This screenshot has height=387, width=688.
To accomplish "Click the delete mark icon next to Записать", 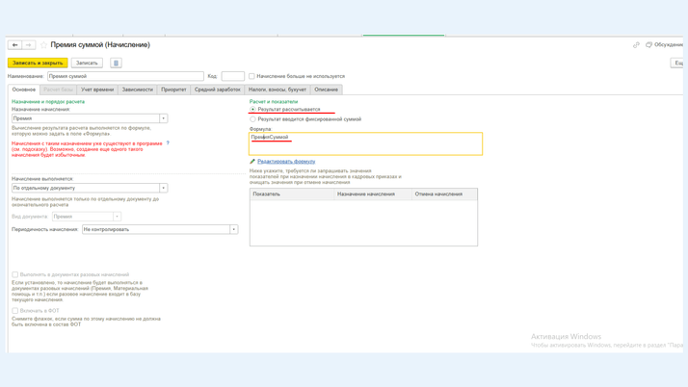I will click(116, 64).
